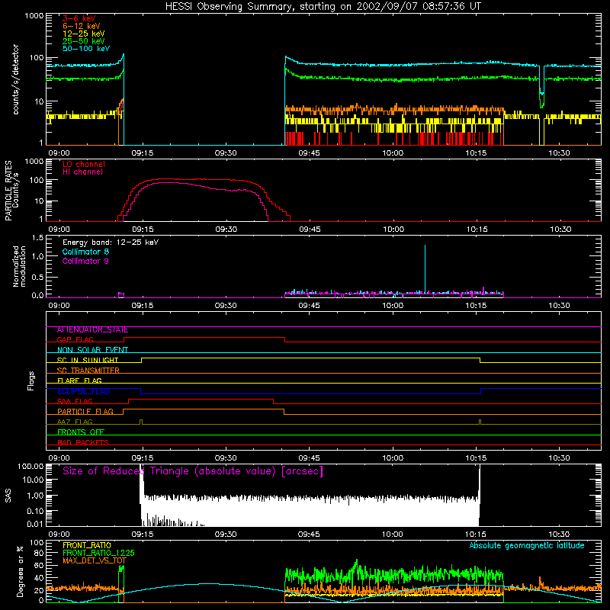Screen dimensions: 610x610
Task: Click the 'Normalized modulation' axis label
Action: 19,266
